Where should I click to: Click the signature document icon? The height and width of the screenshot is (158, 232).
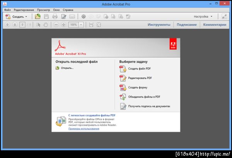point(123,106)
